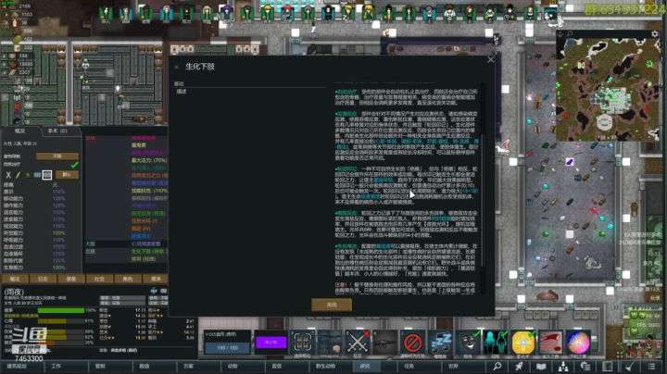Image resolution: width=667 pixels, height=374 pixels.
Task: Toggle the crossed swords draft gizmo
Action: point(358,343)
